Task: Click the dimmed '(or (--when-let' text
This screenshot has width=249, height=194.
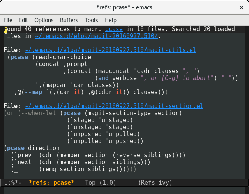Action: pyautogui.click(x=30, y=113)
